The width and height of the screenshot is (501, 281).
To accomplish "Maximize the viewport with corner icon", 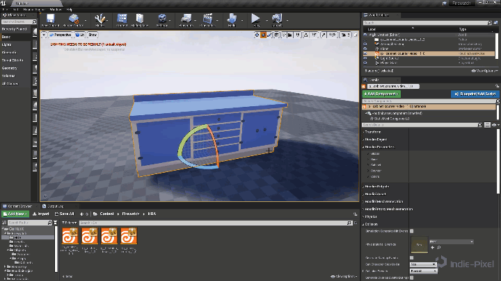I will 355,35.
